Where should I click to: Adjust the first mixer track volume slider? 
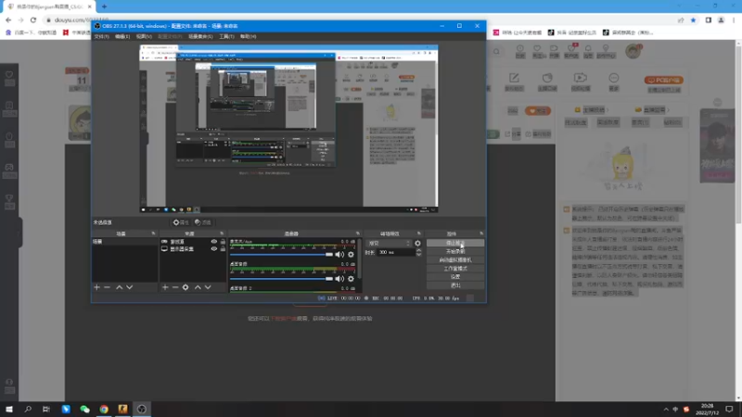282,254
